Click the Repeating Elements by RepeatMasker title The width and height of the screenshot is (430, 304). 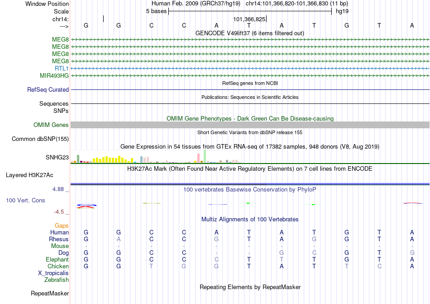coord(250,287)
